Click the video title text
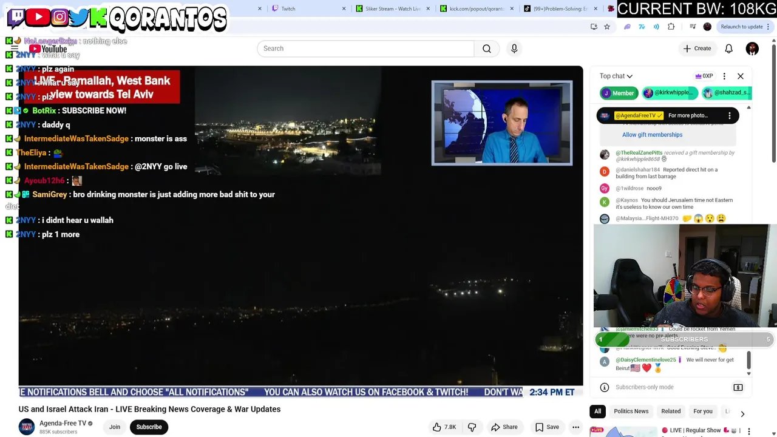777x437 pixels. click(x=149, y=409)
